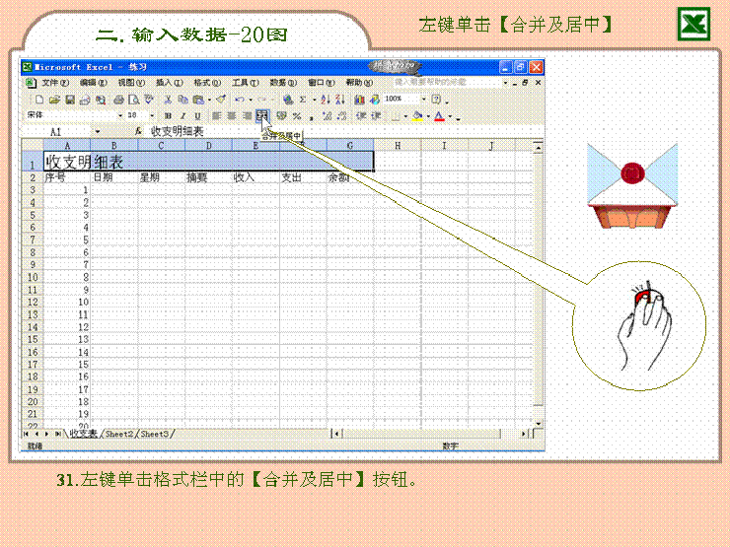Click the New workbook icon
The width and height of the screenshot is (730, 547).
(x=39, y=100)
